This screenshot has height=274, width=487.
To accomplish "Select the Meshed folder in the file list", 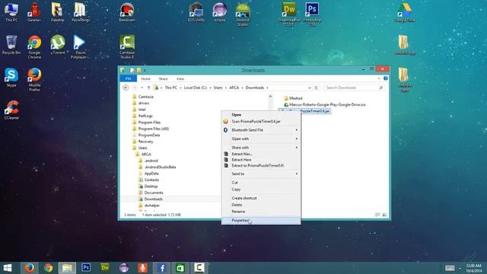I will coord(295,98).
